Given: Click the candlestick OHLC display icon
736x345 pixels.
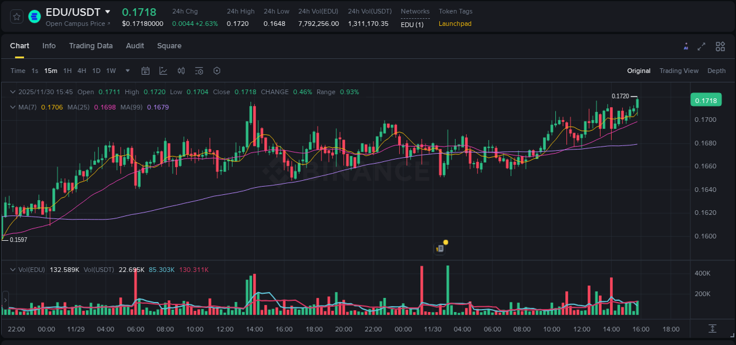Looking at the screenshot, I should coord(181,71).
